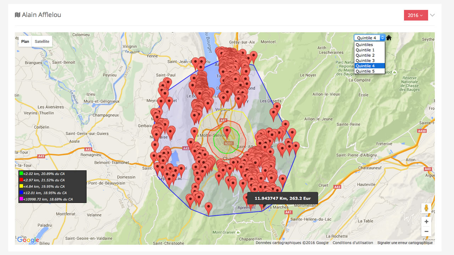Click the magenta legend swatch for 10998.72 km
This screenshot has width=454, height=255.
coord(21,199)
